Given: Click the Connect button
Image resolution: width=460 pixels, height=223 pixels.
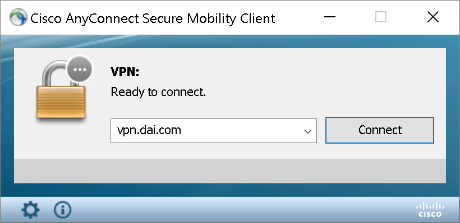Looking at the screenshot, I should coord(380,130).
